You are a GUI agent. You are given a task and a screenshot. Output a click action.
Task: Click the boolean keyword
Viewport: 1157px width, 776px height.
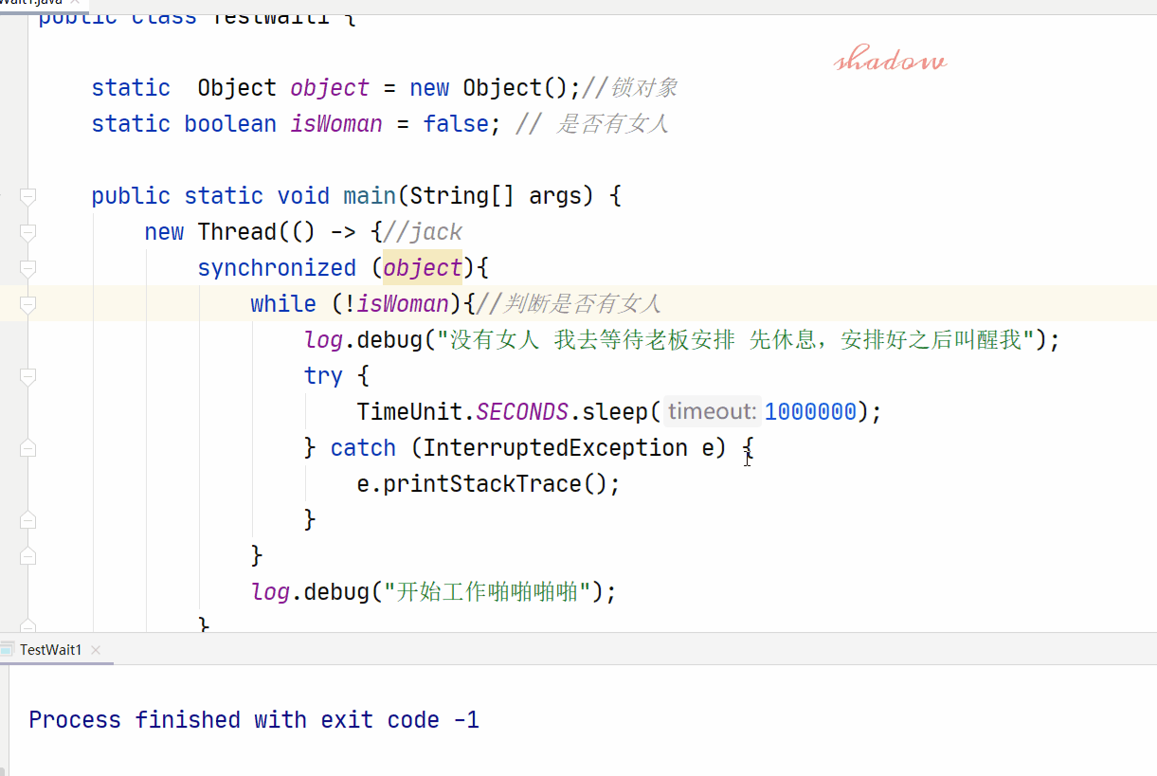(230, 124)
